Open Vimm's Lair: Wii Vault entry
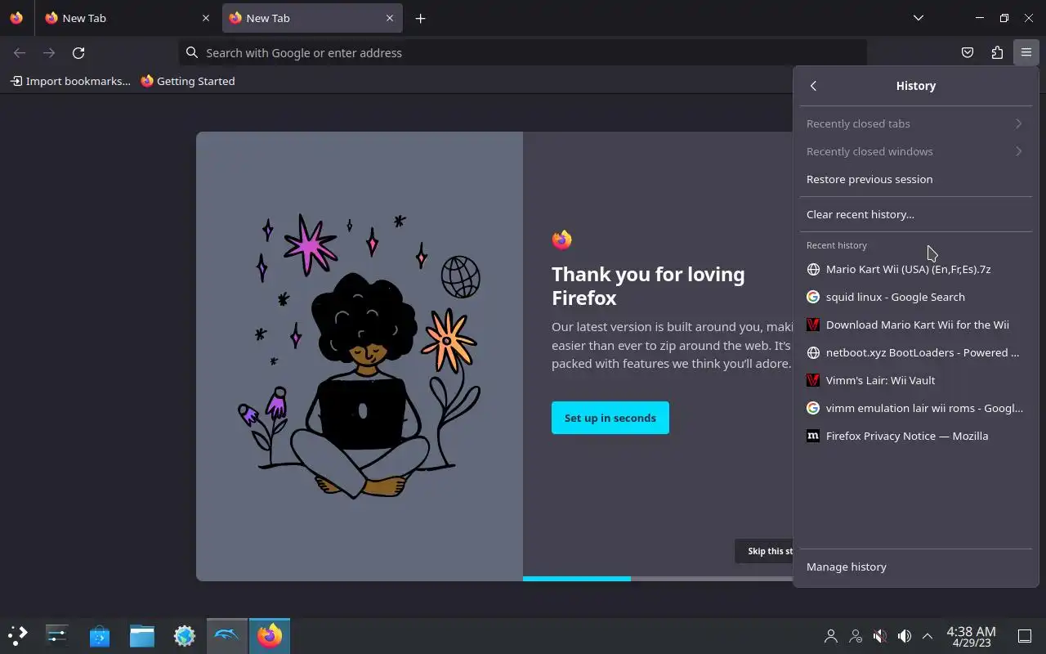The width and height of the screenshot is (1046, 654). tap(915, 380)
